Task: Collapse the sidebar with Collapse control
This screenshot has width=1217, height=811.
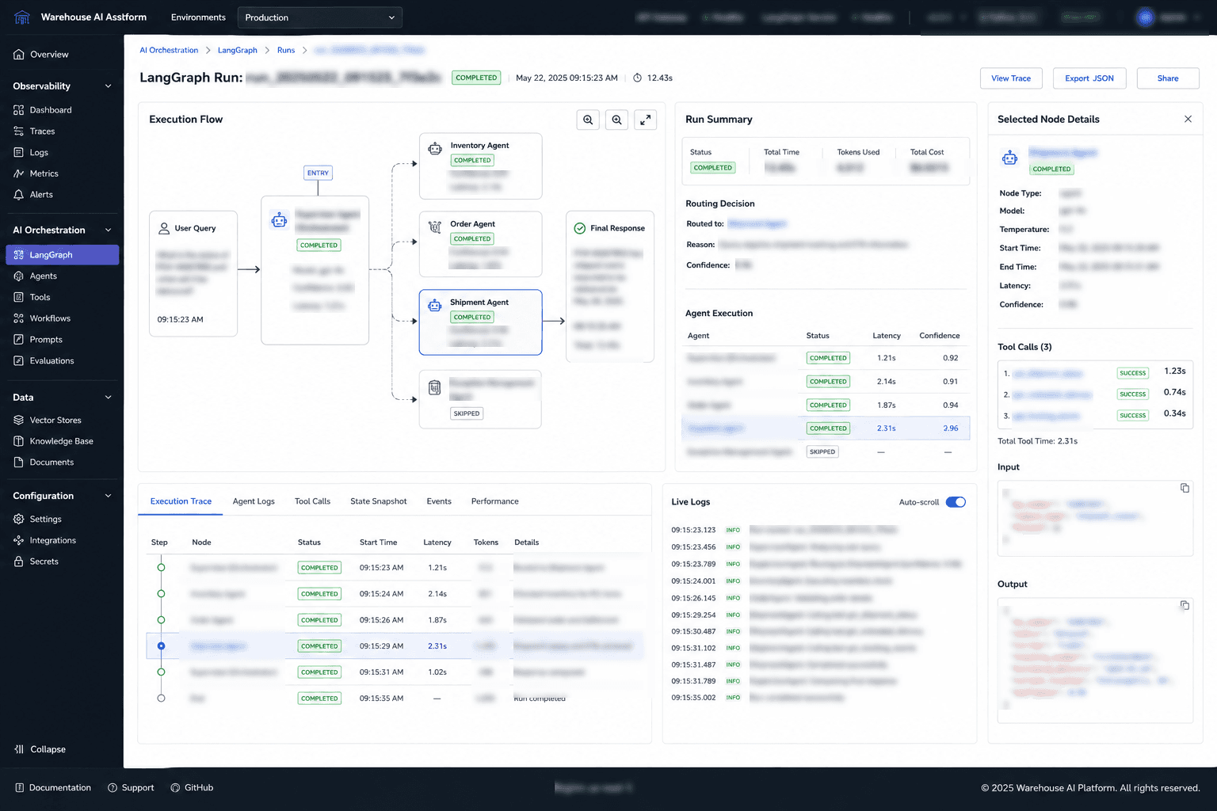Action: (40, 749)
